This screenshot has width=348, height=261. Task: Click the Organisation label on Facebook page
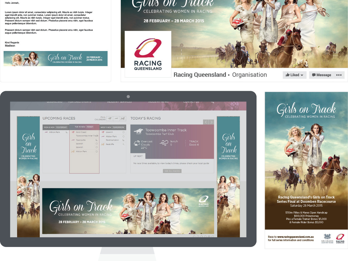(x=249, y=75)
